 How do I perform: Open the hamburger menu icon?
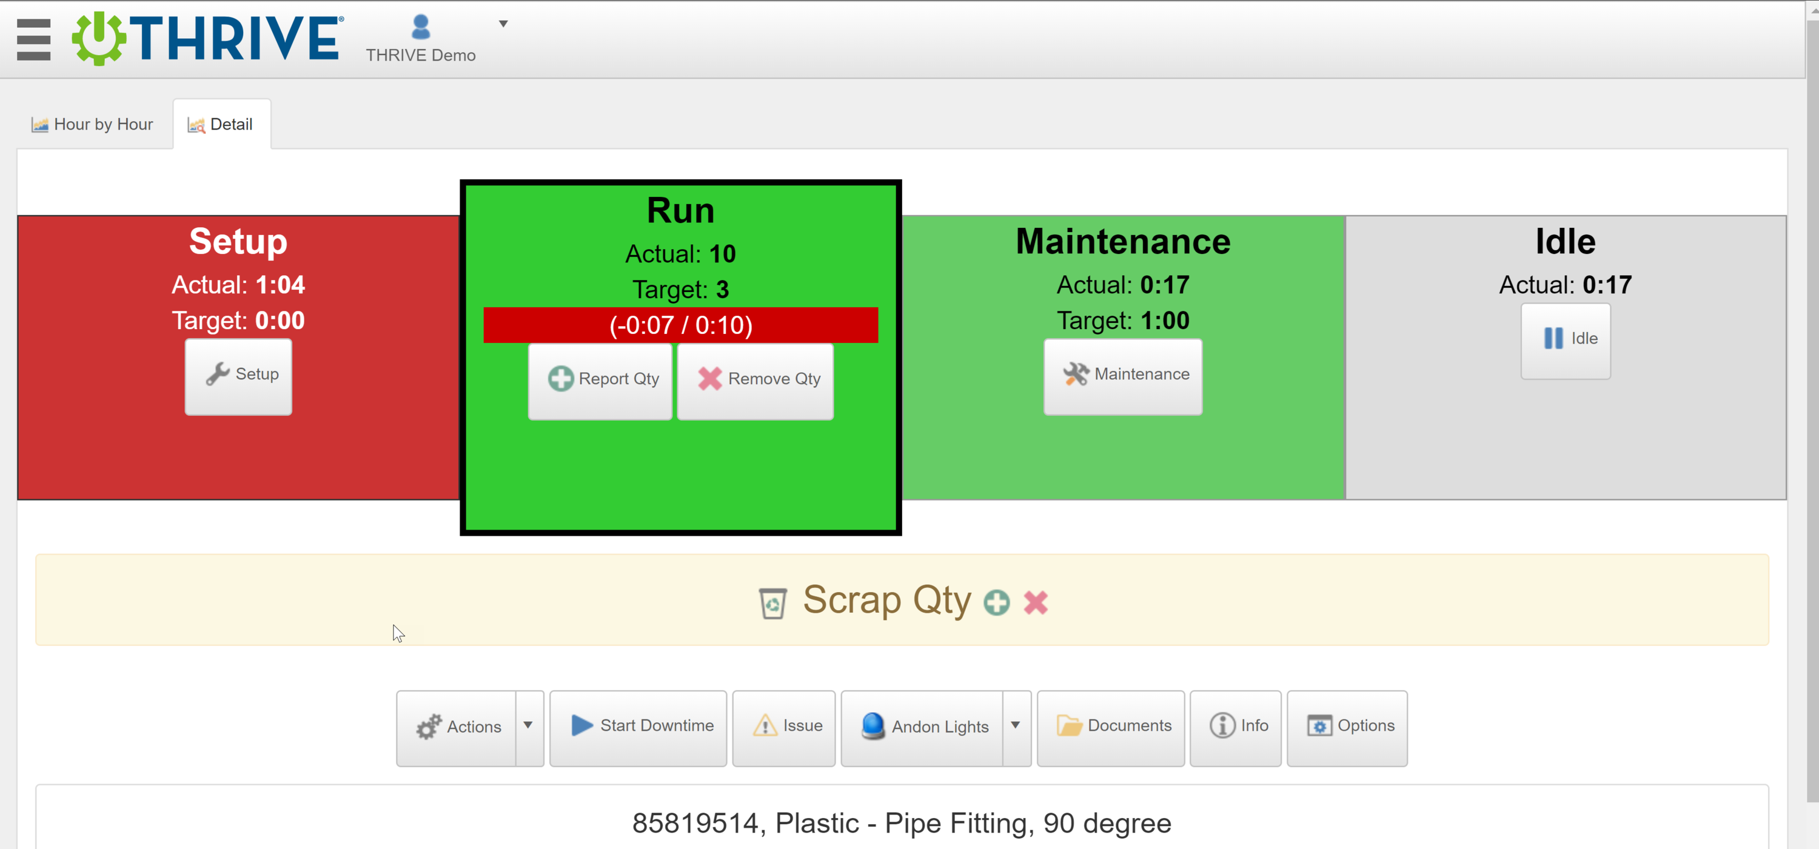coord(33,39)
